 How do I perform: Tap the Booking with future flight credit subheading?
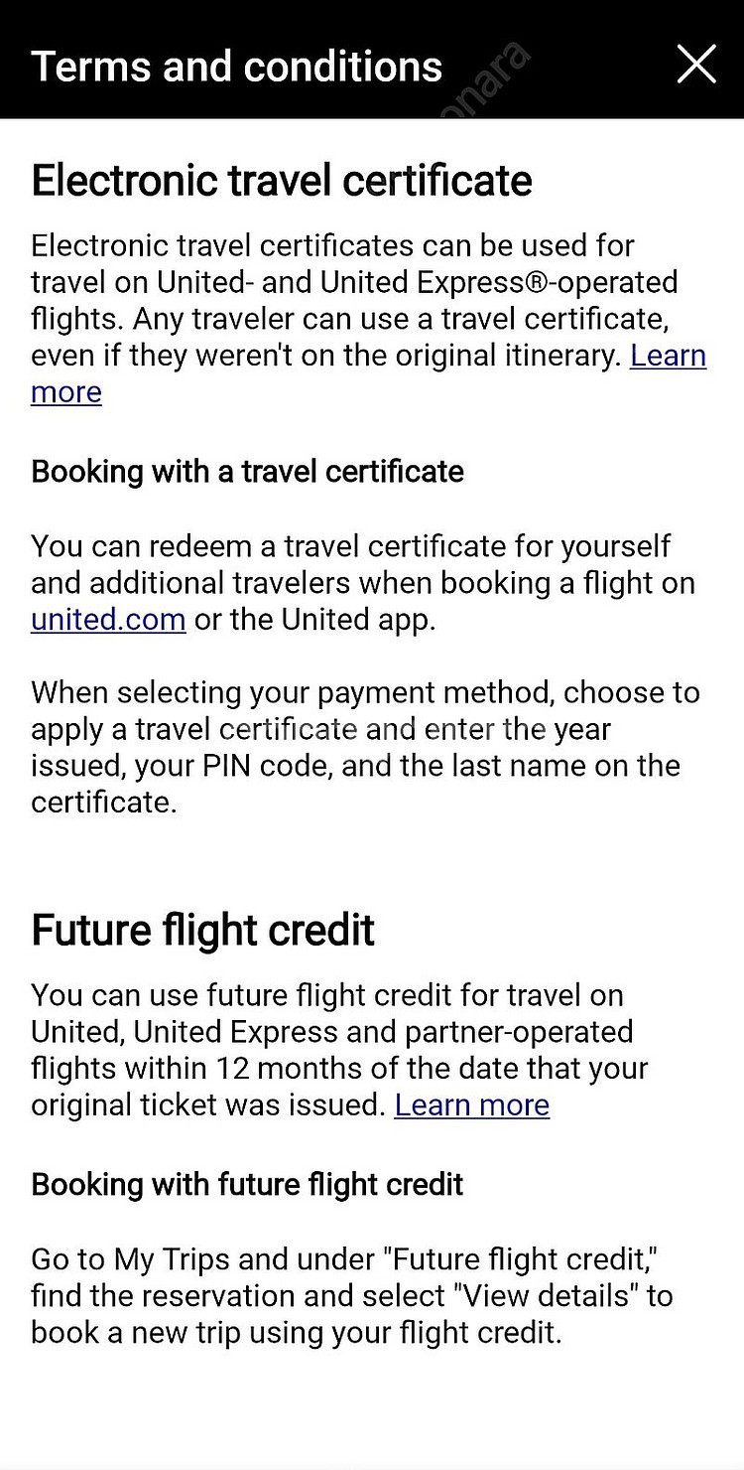point(248,1184)
